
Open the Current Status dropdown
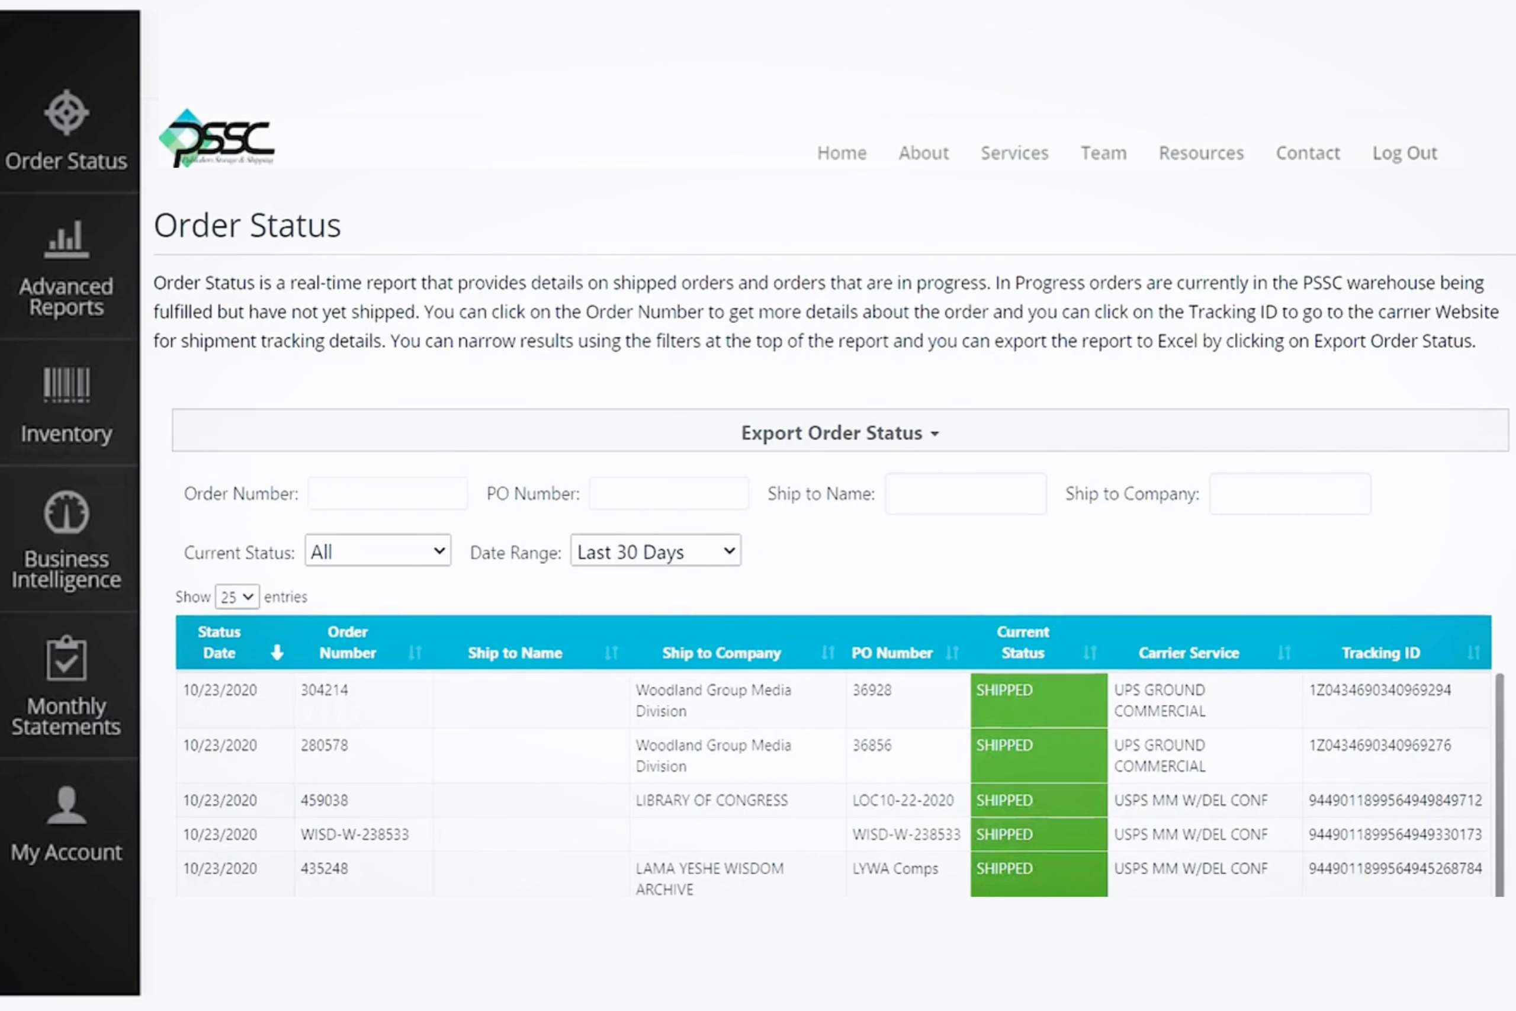tap(378, 551)
